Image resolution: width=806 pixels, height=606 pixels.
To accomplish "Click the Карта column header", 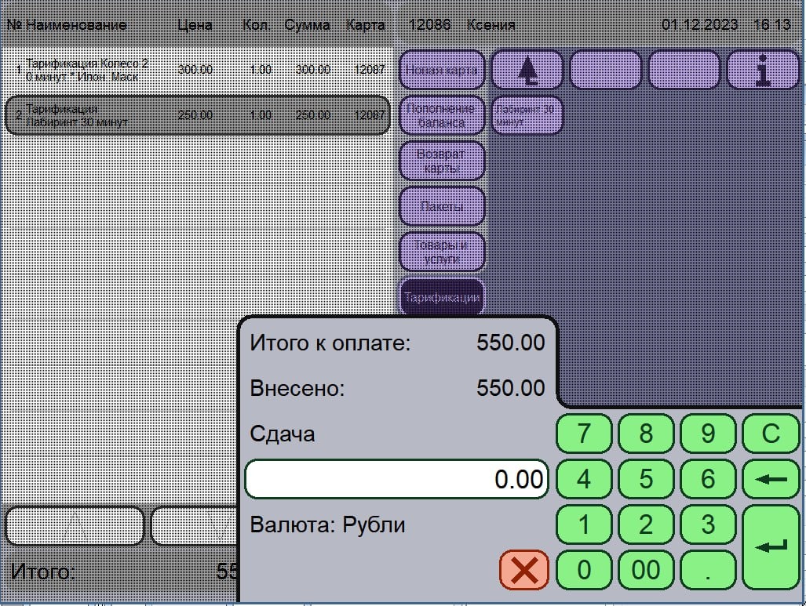I will [366, 24].
